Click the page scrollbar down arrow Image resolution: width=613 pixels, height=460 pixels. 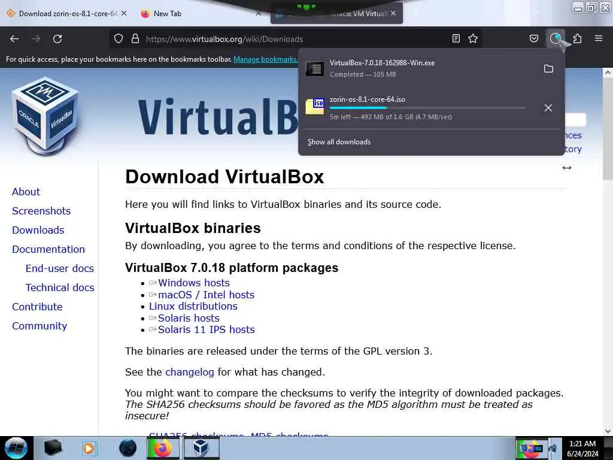608,431
